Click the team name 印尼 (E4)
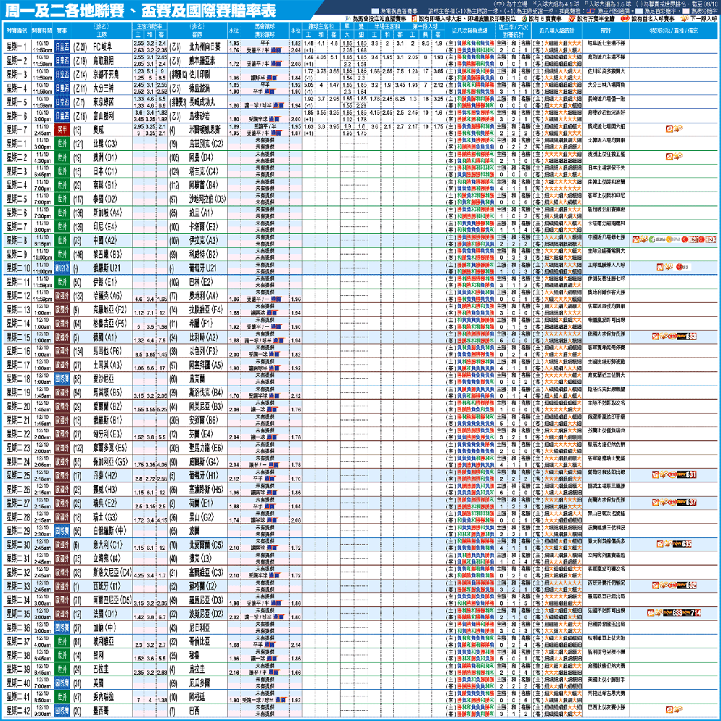 [105, 226]
